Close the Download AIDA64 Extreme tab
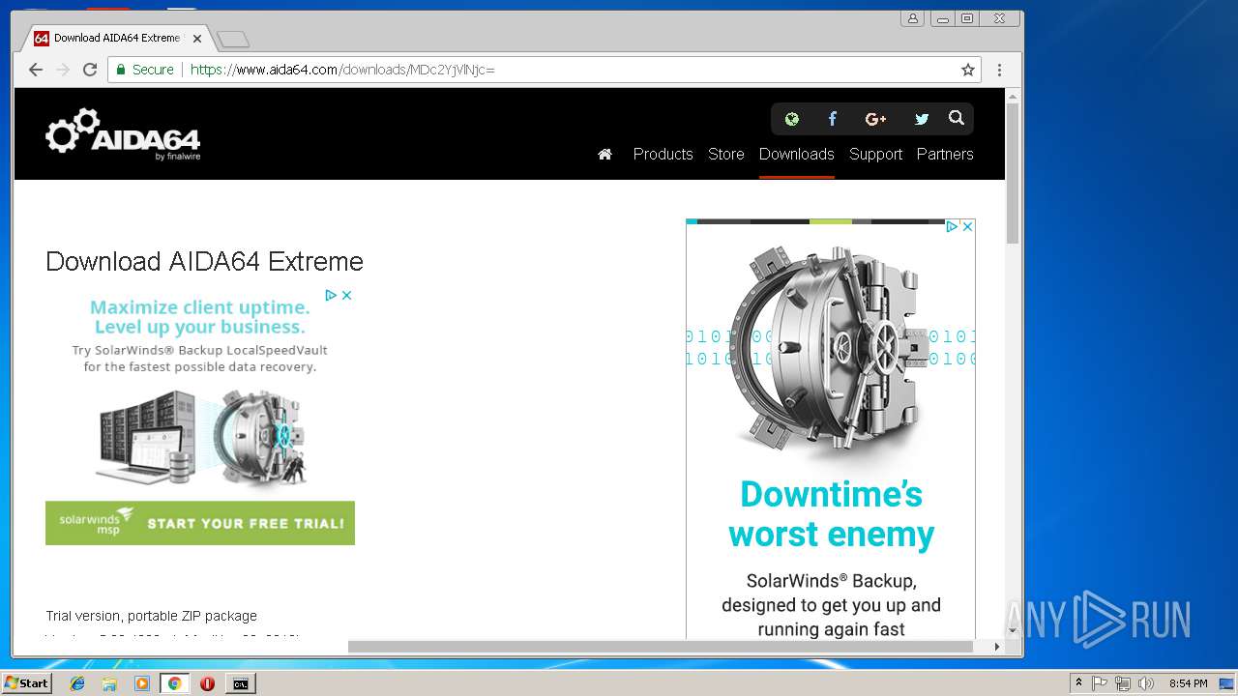This screenshot has width=1238, height=696. tap(197, 39)
